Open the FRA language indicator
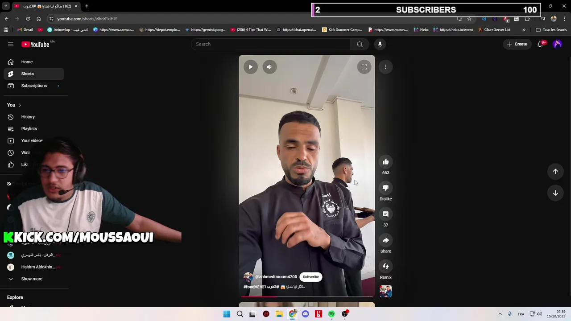 point(521,314)
